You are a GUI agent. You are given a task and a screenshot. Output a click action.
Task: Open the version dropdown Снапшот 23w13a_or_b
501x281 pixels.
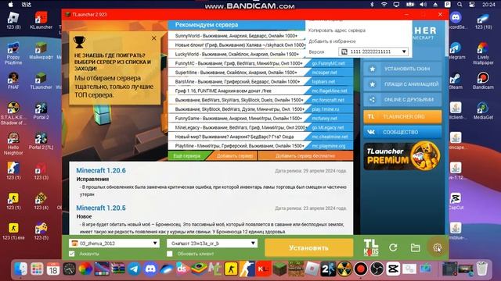[212, 244]
